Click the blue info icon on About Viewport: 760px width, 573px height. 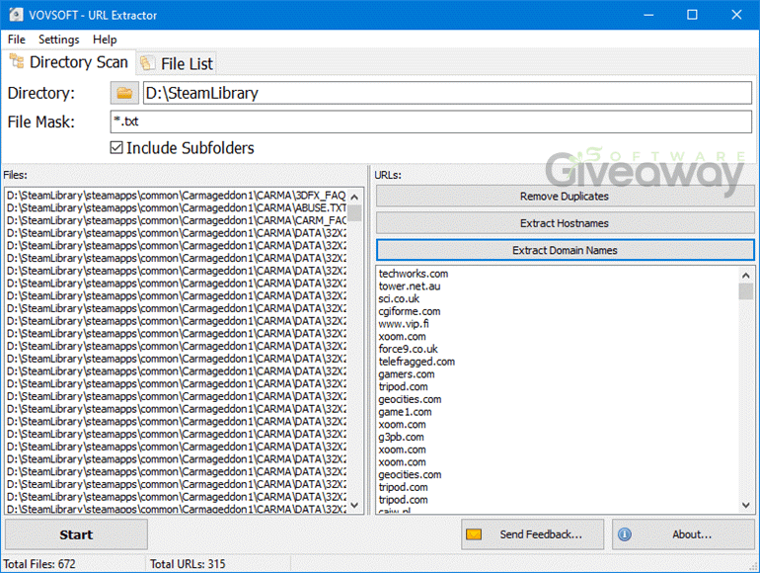pos(625,534)
